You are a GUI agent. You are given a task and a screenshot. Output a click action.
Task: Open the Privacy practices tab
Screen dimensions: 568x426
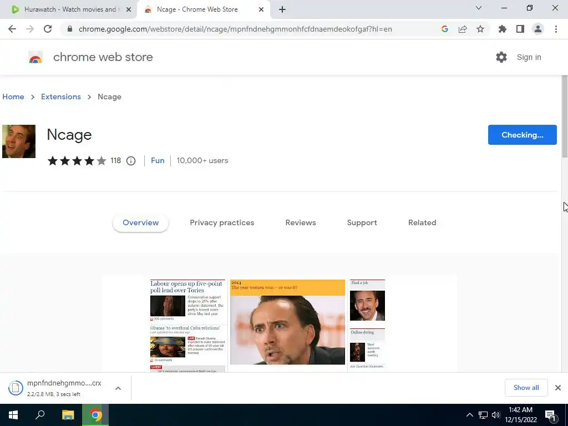point(222,223)
